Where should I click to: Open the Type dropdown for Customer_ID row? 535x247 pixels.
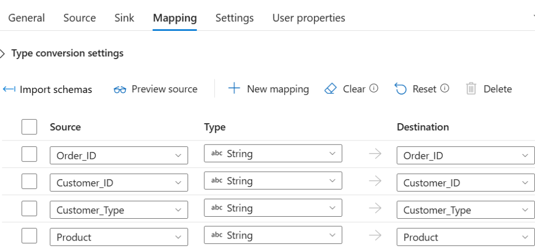point(273,181)
